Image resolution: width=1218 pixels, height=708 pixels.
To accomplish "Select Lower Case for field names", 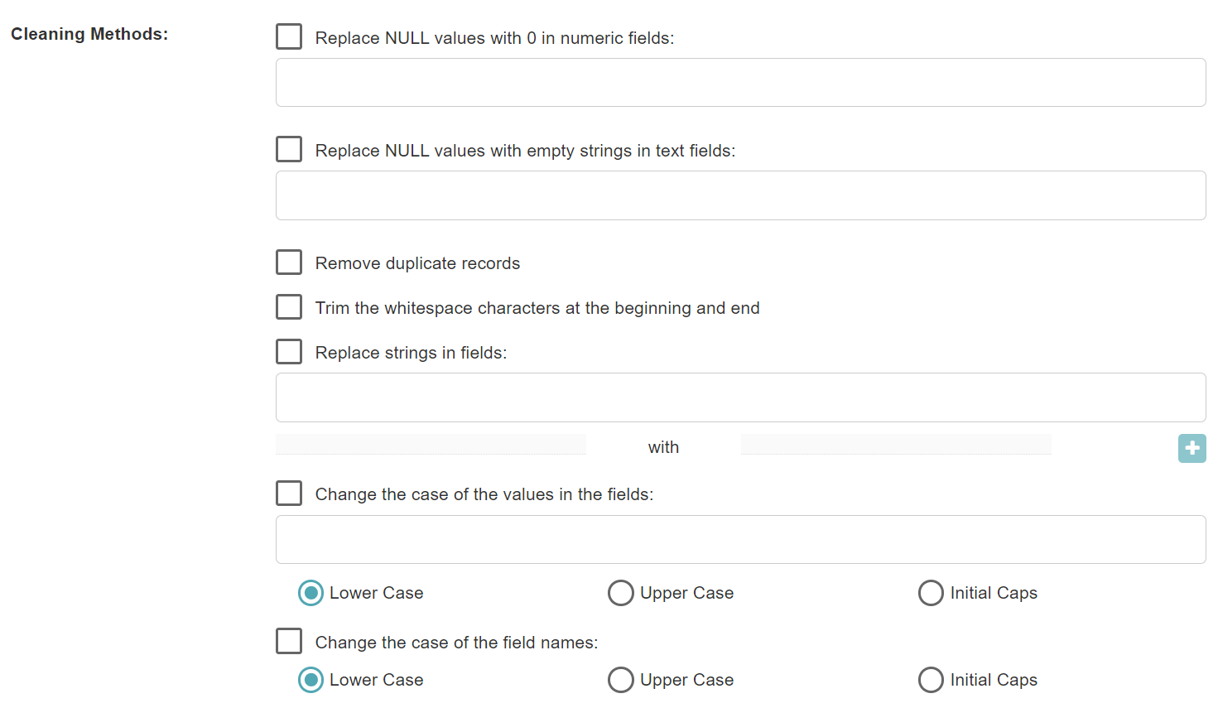I will point(311,680).
